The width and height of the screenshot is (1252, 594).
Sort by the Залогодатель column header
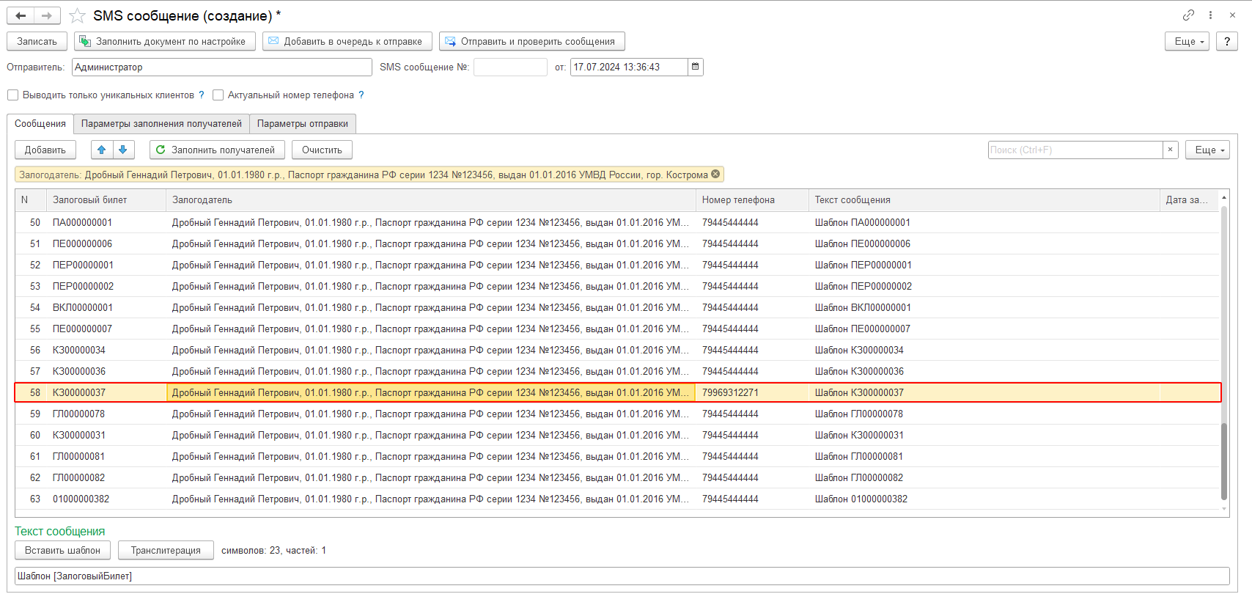point(431,199)
